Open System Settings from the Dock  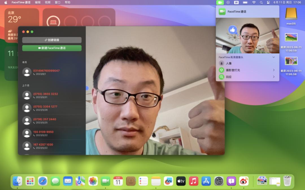(219, 181)
